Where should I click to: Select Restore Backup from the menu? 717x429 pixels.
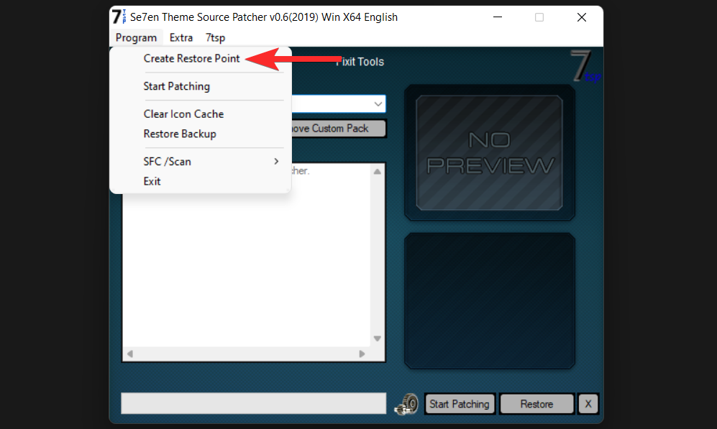(x=180, y=134)
